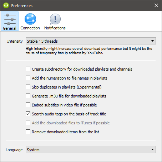The width and height of the screenshot is (162, 162).
Task: Enable Embed subtitles in video file
Action: tap(28, 105)
